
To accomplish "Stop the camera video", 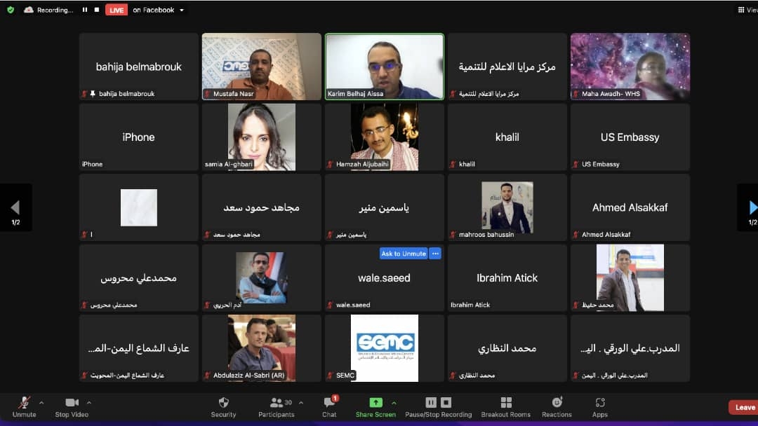I will [72, 406].
